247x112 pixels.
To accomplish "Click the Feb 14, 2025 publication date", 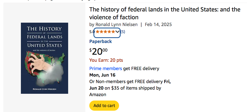I will click(x=158, y=24).
